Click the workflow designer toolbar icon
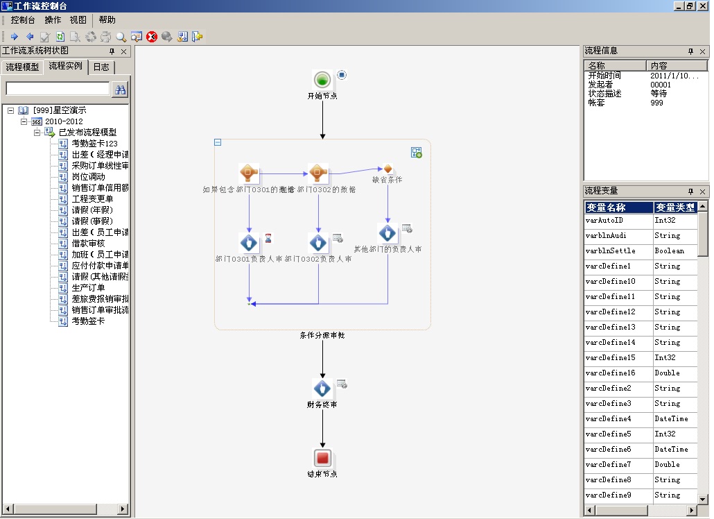Screen dimensions: 714x519 pos(182,37)
